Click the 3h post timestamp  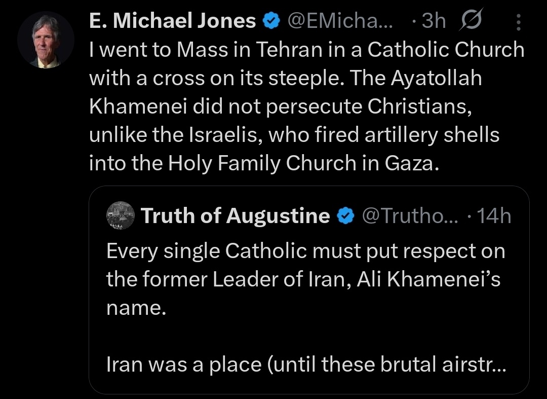pos(433,21)
